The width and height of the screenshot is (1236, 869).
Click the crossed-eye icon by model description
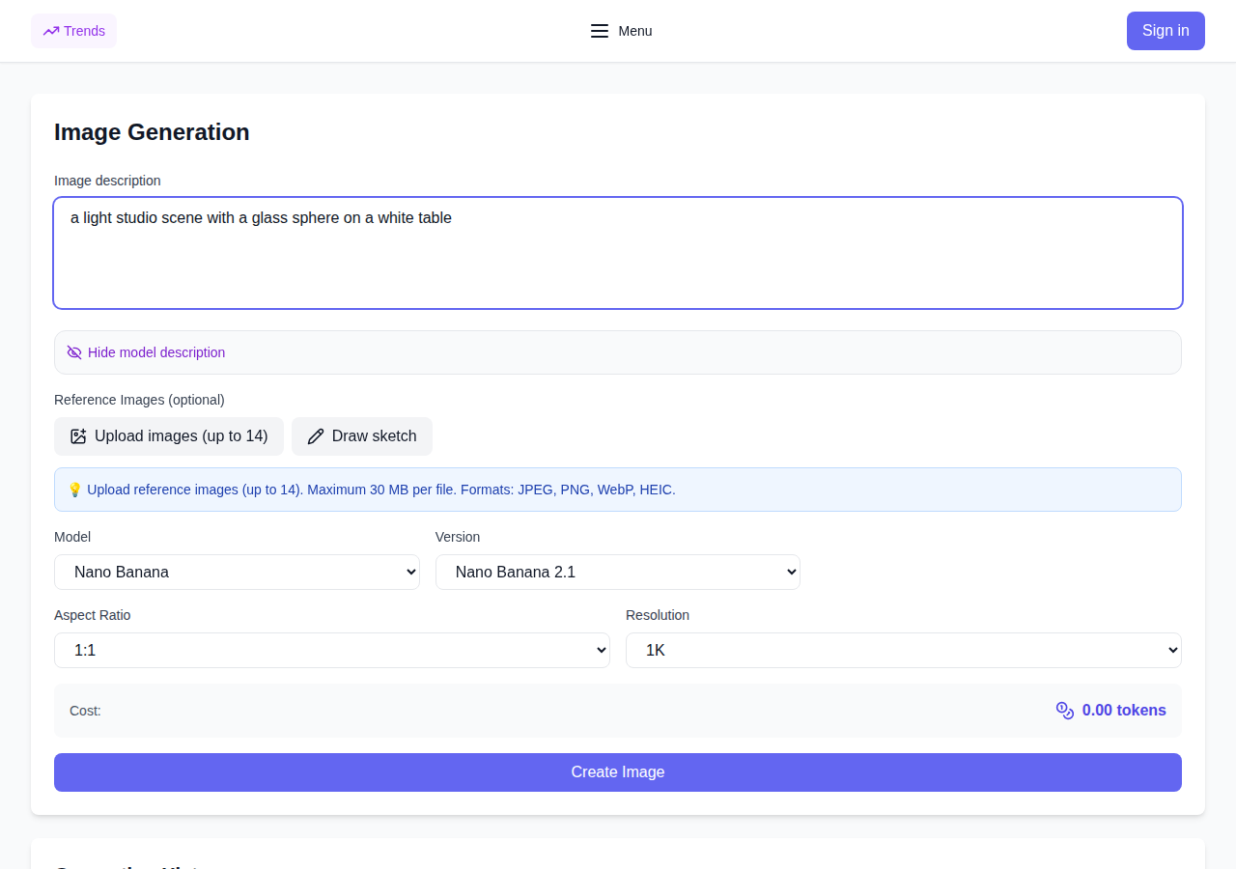click(x=74, y=352)
